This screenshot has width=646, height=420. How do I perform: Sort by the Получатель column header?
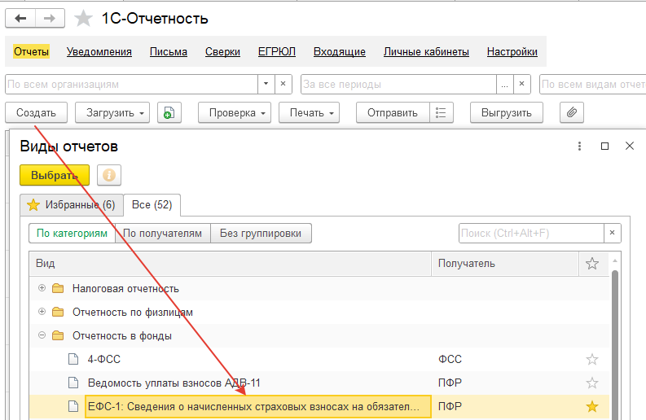tap(506, 264)
